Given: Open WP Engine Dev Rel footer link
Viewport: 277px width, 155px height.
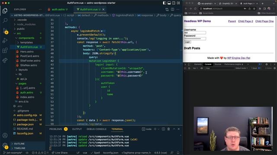Looking at the screenshot, I should [x=238, y=58].
